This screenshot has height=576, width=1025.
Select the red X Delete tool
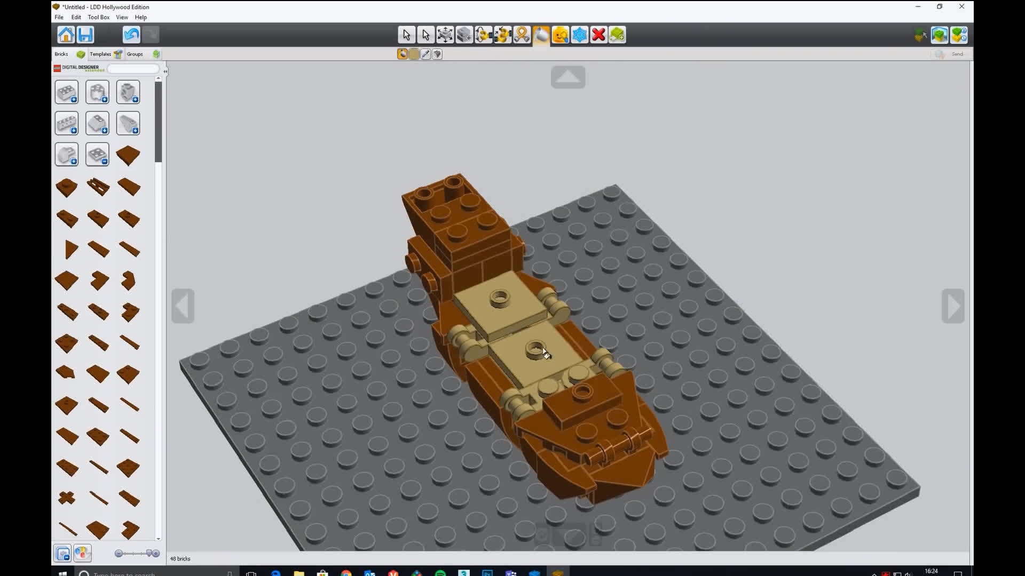click(598, 35)
